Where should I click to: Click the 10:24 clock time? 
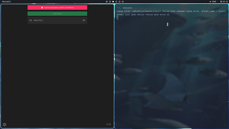225,2
